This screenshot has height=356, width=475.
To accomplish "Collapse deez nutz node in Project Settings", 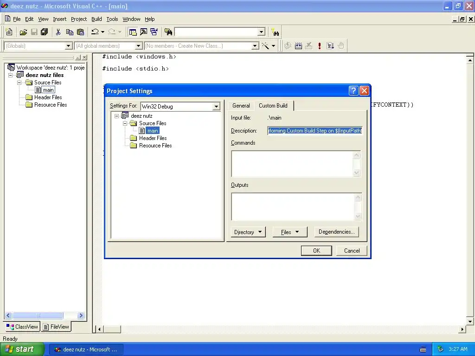I will (116, 116).
